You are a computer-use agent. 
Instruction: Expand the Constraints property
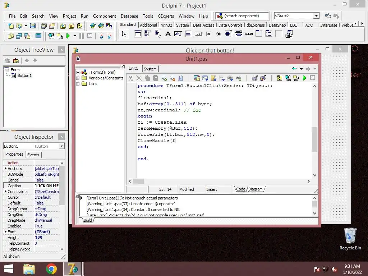click(x=5, y=192)
